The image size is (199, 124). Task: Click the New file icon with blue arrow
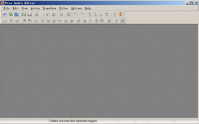(5, 14)
